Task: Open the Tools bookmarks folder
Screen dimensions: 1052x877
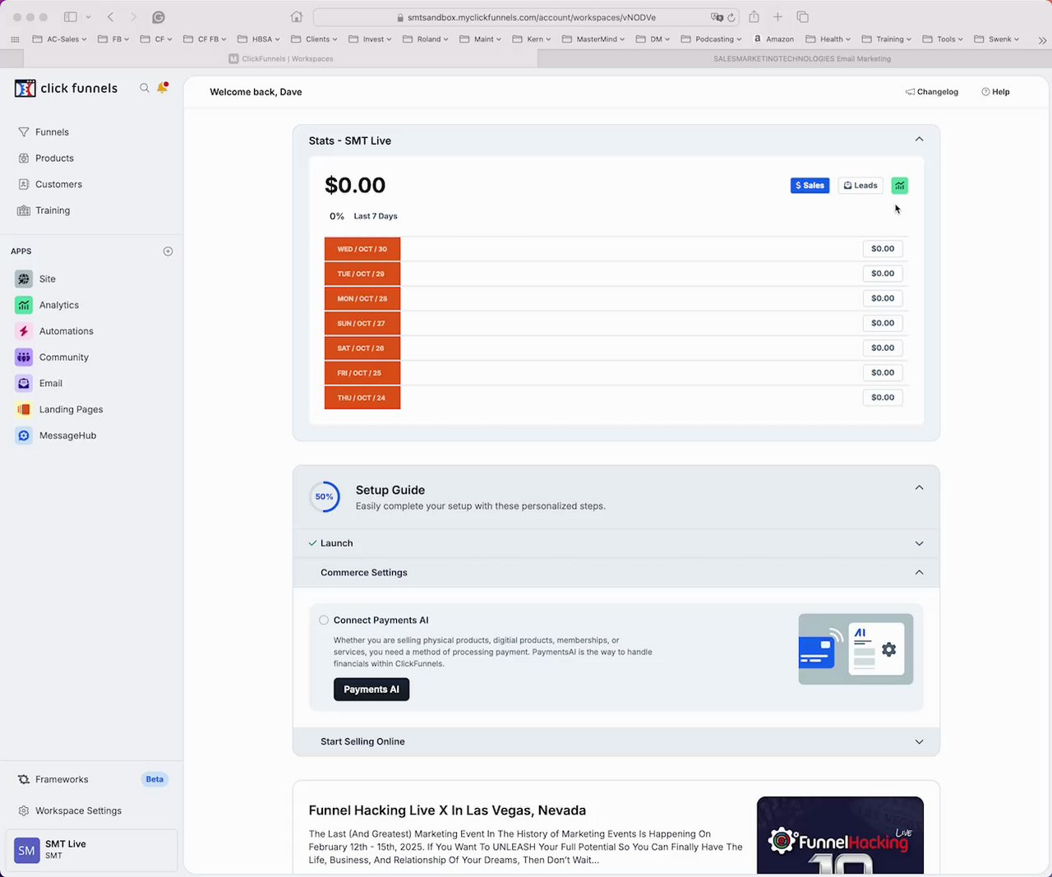Action: tap(945, 39)
